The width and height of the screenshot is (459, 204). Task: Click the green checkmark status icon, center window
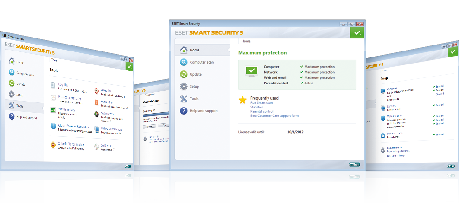click(357, 33)
